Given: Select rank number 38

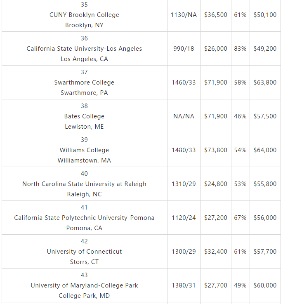Looking at the screenshot, I should (84, 106).
